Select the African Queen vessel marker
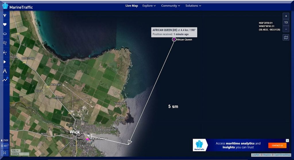Image resolution: width=294 pixels, height=160 pixels. pos(174,39)
